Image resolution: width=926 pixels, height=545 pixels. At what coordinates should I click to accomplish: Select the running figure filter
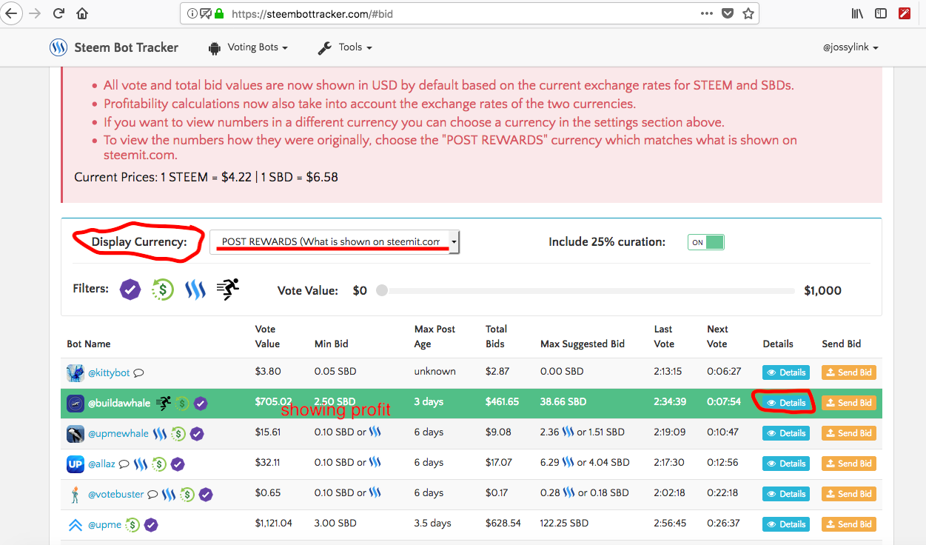click(x=227, y=290)
